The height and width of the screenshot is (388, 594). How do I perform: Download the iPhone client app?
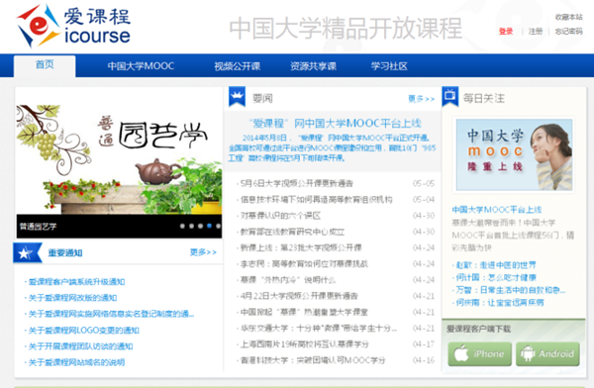[479, 354]
